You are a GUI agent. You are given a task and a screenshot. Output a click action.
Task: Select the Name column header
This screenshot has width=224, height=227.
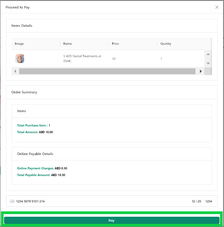coord(68,44)
